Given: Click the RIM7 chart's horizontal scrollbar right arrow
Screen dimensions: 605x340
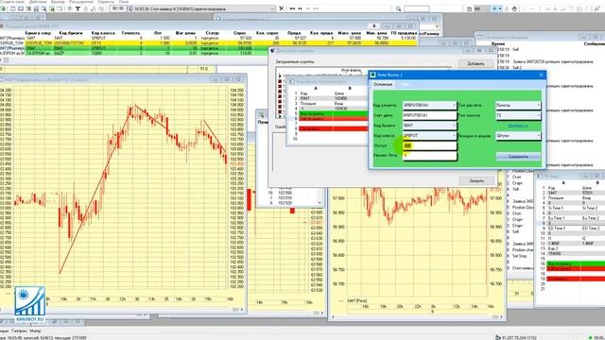Looking at the screenshot, I should point(242,309).
